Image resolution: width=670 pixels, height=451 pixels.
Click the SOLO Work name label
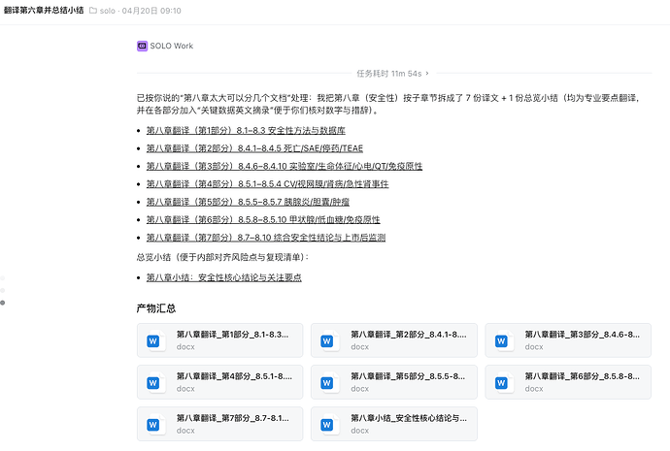pos(171,46)
